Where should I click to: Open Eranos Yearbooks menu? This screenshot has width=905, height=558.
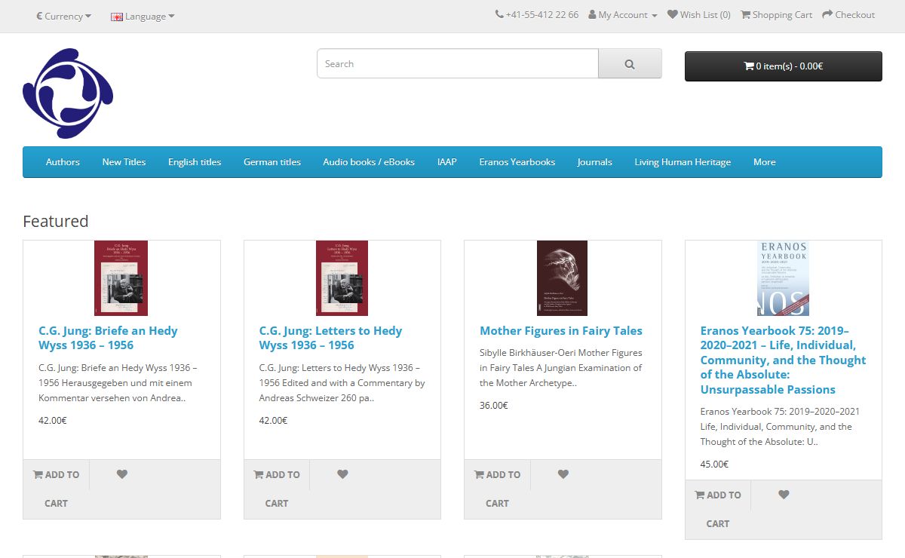click(x=517, y=162)
